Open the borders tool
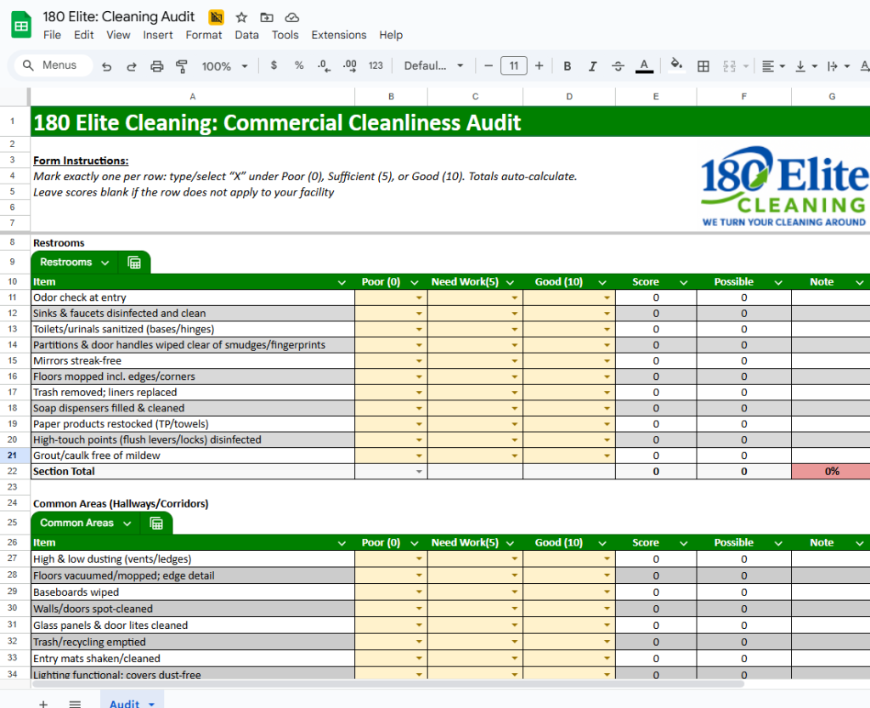This screenshot has width=870, height=708. pos(703,66)
